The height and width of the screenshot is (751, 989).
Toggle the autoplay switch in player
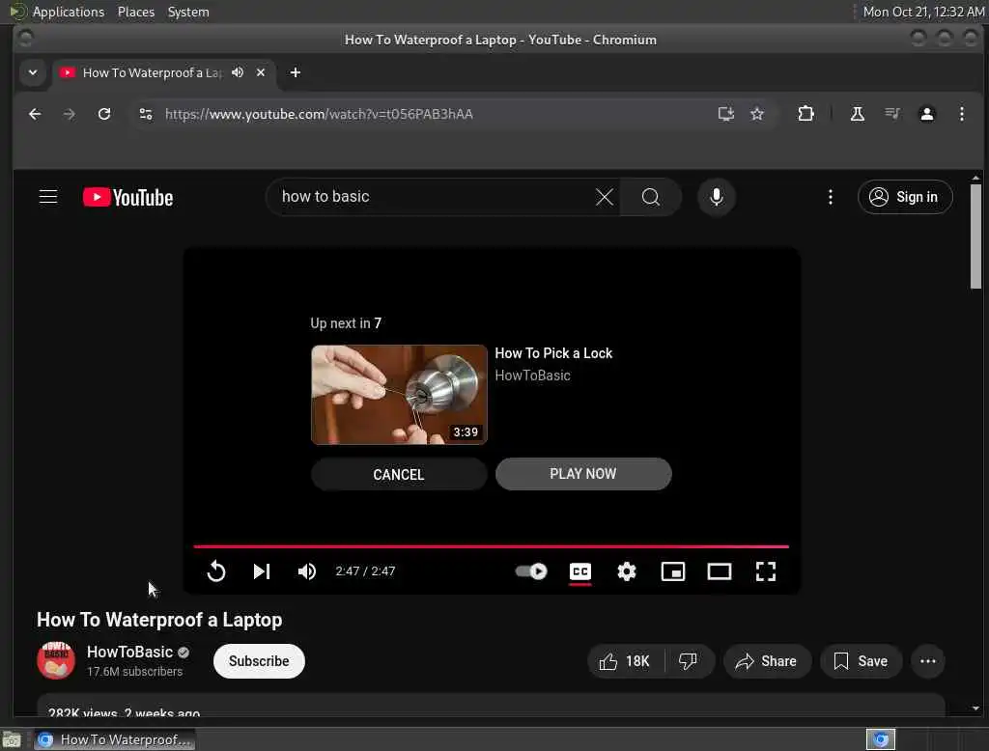(531, 571)
